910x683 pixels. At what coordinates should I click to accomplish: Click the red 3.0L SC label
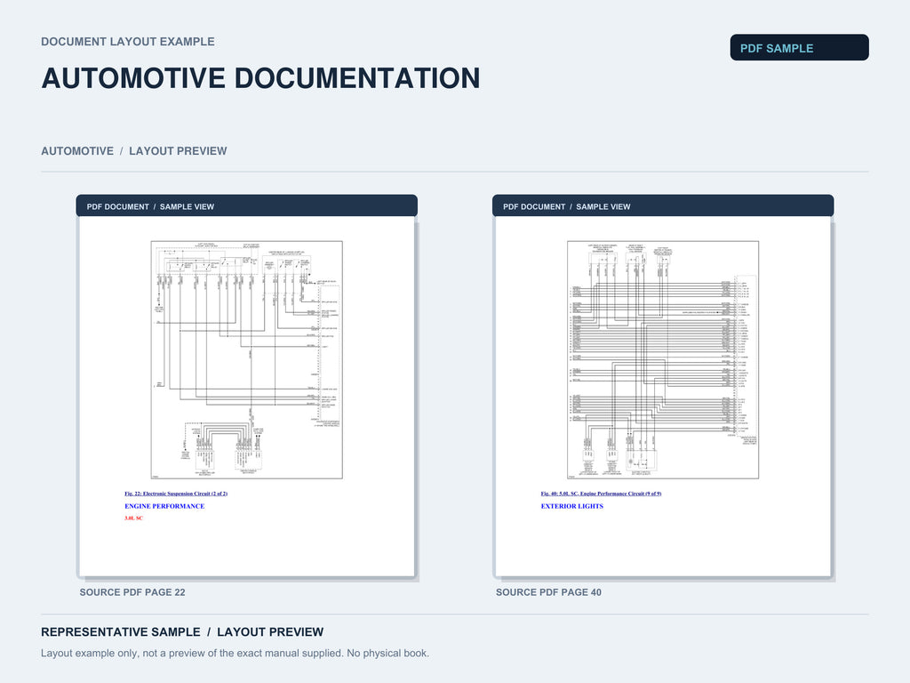pyautogui.click(x=133, y=518)
